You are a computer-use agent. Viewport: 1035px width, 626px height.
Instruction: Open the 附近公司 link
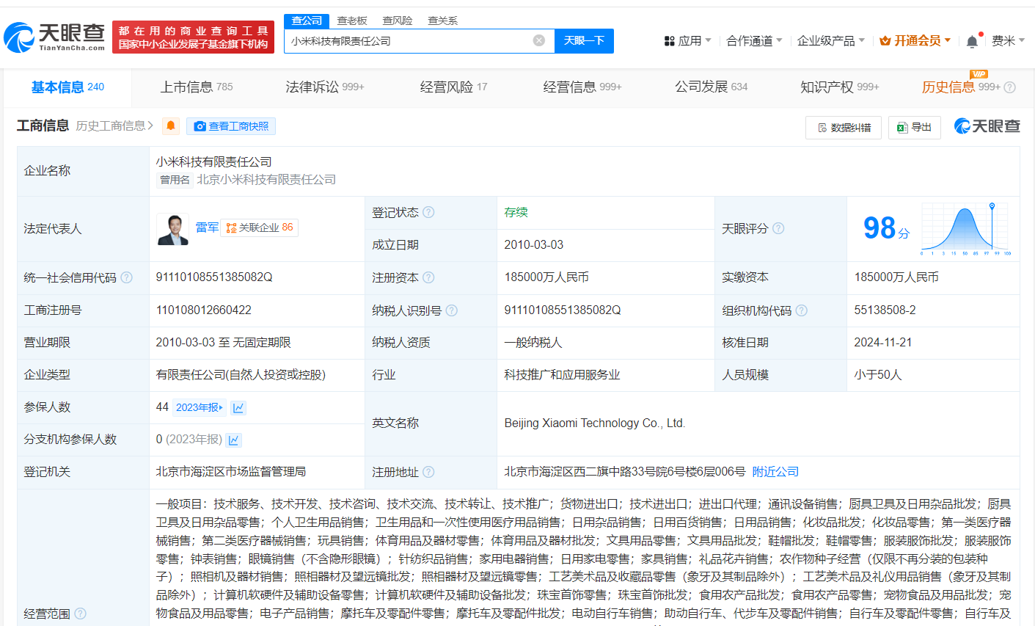pyautogui.click(x=775, y=471)
